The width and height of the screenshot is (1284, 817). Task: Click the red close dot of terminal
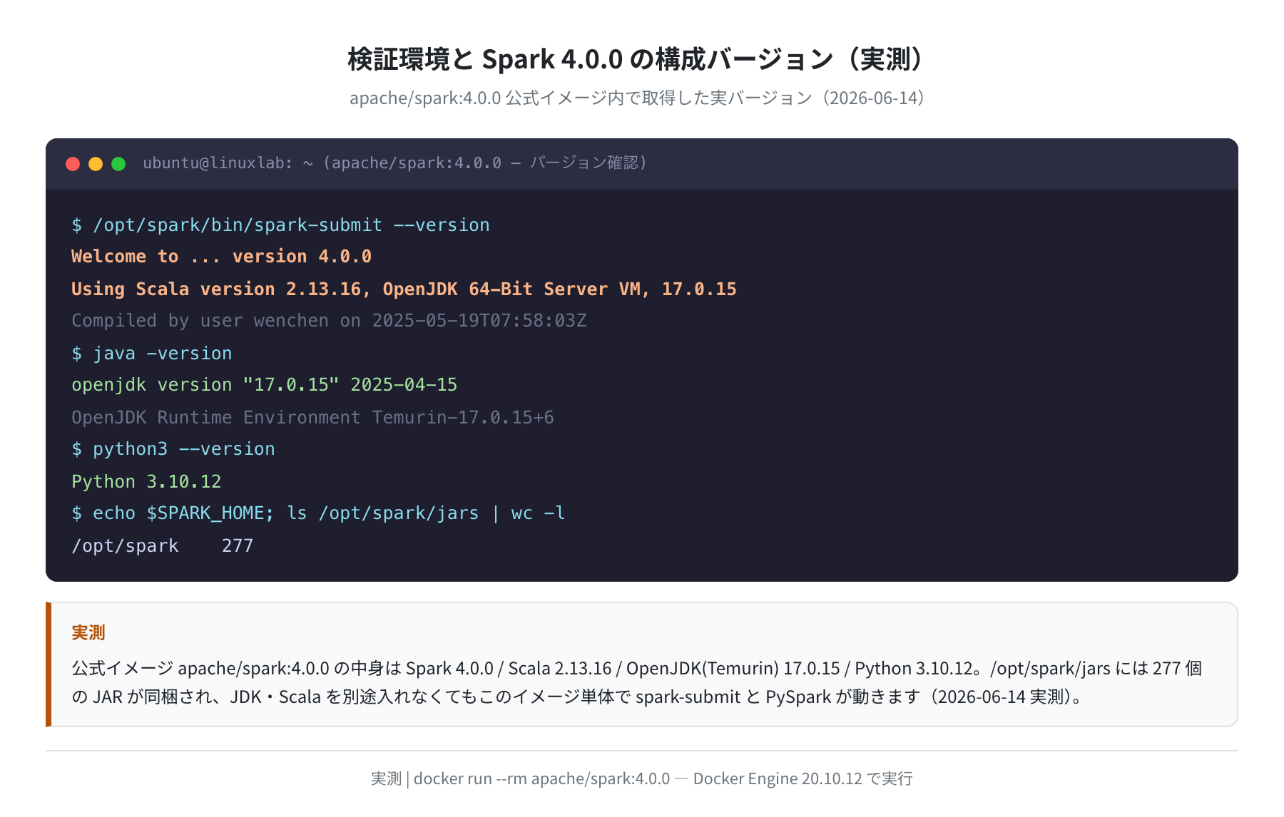coord(73,164)
